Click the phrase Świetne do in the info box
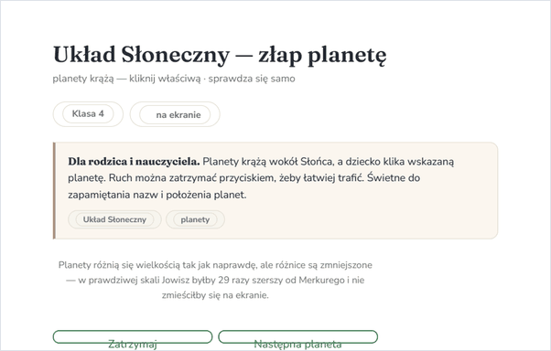Viewport: 551px width, 351px height. [x=394, y=178]
